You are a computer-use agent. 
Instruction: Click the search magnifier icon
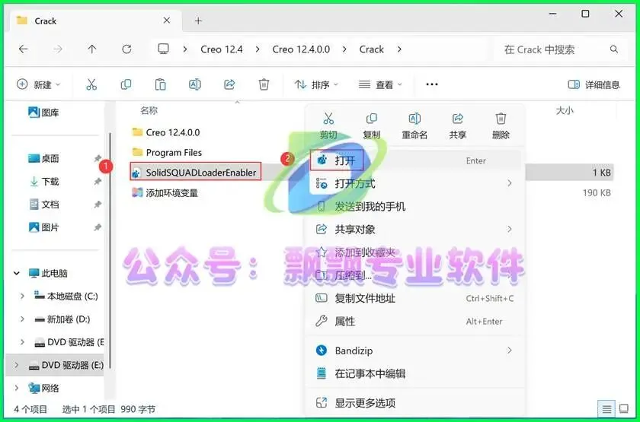click(614, 49)
